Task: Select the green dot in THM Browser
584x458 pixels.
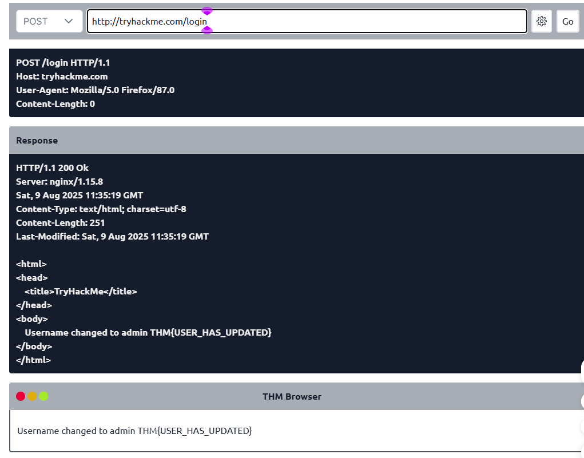Action: point(43,396)
